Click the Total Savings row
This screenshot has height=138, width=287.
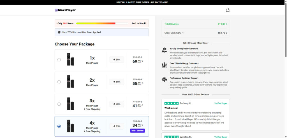[195, 24]
